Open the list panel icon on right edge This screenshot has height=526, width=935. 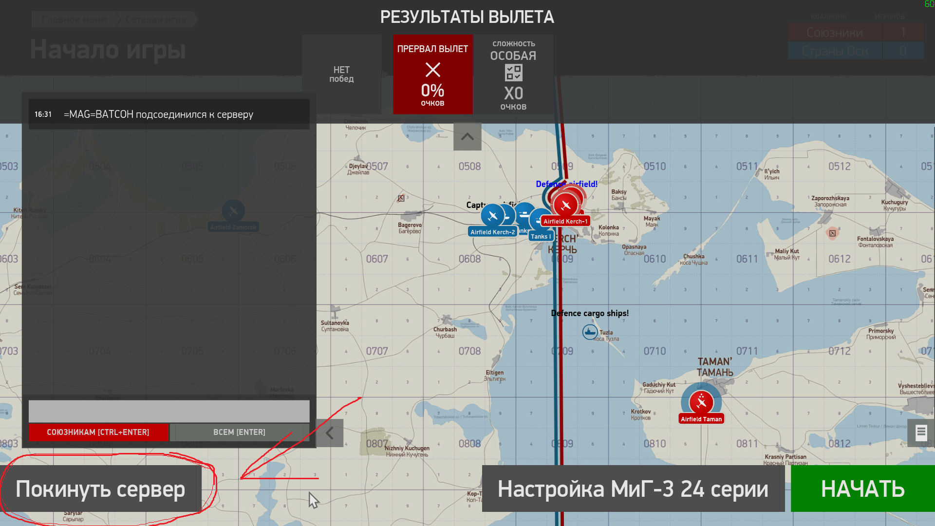(920, 432)
